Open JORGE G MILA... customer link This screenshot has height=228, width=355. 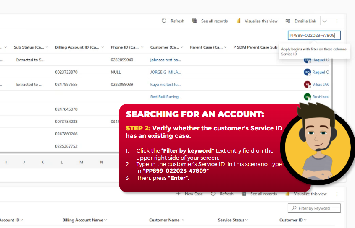coord(166,72)
